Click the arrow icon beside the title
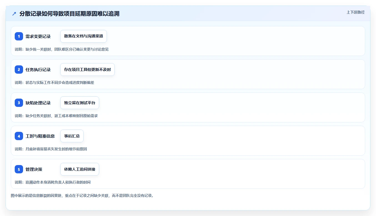Screen dimensions: 376x216 [x=14, y=14]
